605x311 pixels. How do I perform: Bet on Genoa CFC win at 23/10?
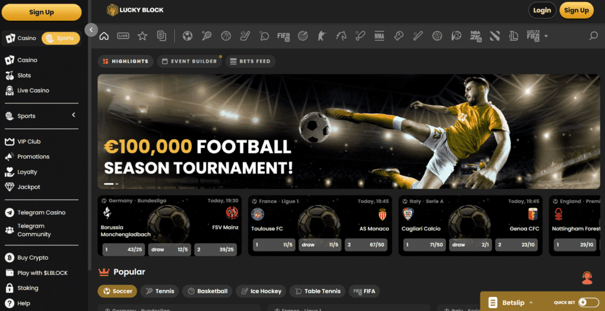click(x=516, y=245)
